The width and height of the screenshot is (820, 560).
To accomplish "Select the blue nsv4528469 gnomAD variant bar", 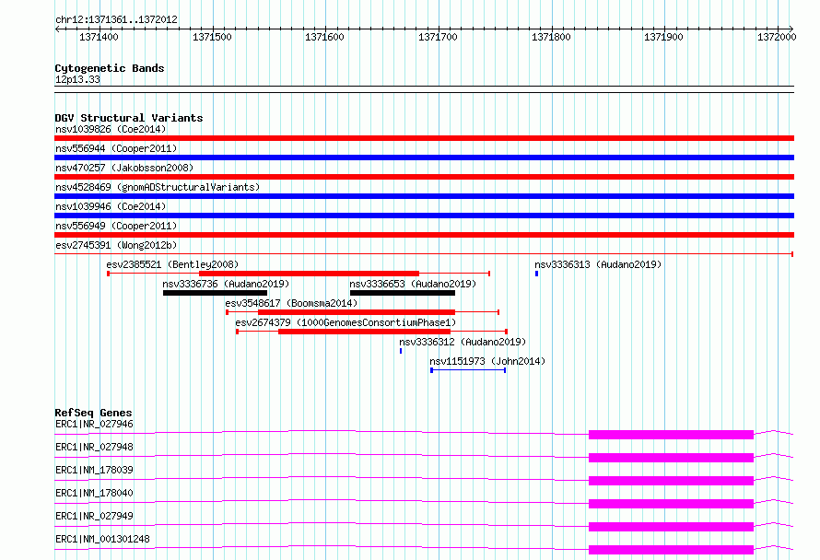I will coord(424,196).
